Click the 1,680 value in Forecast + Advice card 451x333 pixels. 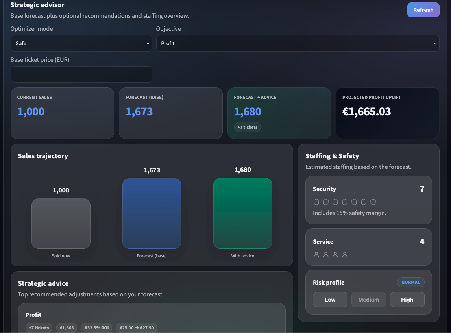248,111
